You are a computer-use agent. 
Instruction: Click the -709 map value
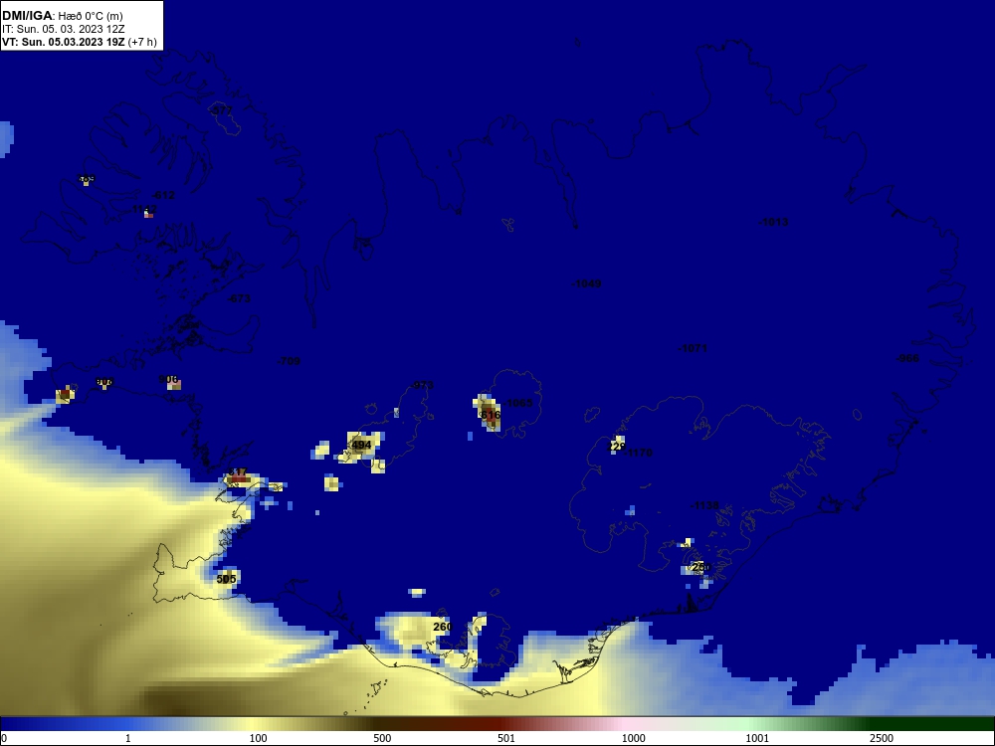[289, 361]
